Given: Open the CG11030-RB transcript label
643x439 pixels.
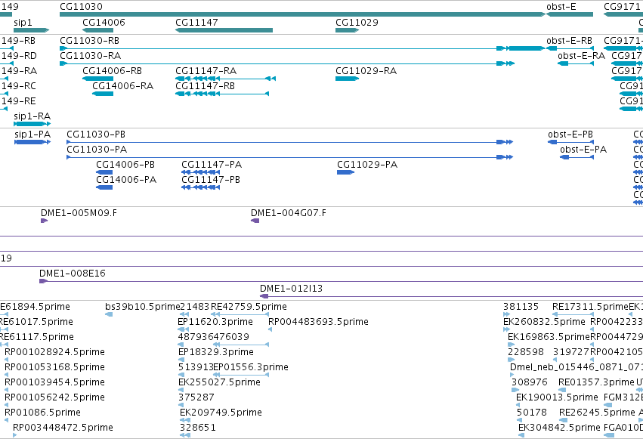Looking at the screenshot, I should pyautogui.click(x=89, y=41).
